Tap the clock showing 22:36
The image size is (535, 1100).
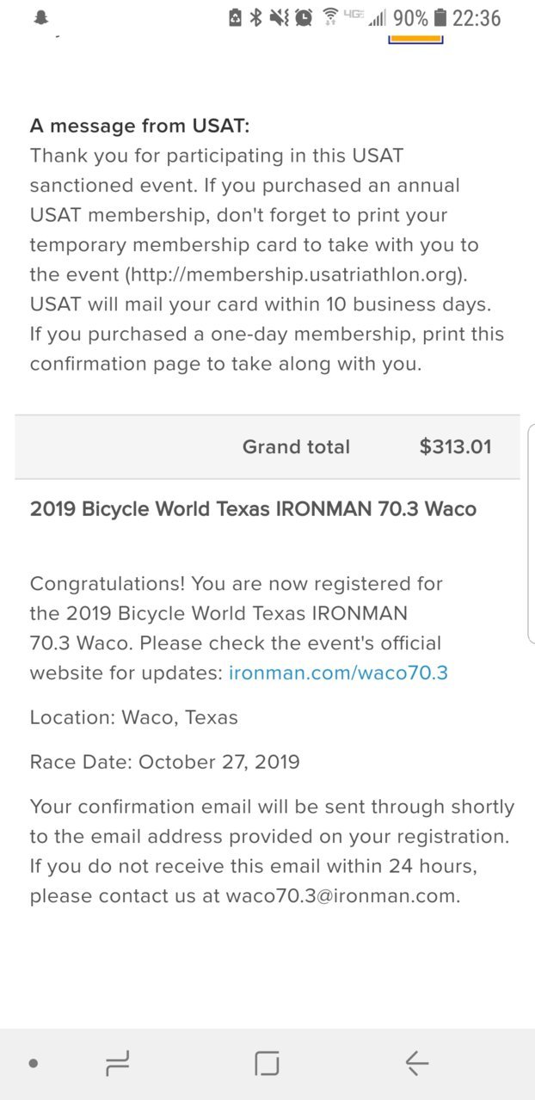(x=477, y=17)
